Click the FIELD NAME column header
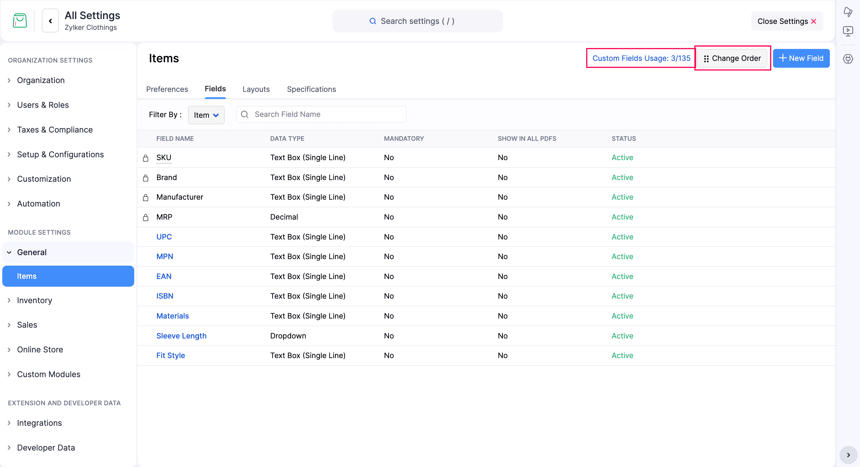 175,139
